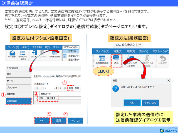Select the 送信前確認 settings tab
The width and height of the screenshot is (178, 133).
point(18,101)
